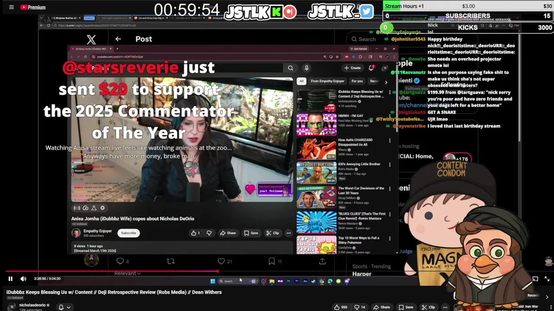554x311 pixels.
Task: Dislike the nicholasdeorio stream showing 14
Action: click(x=360, y=307)
